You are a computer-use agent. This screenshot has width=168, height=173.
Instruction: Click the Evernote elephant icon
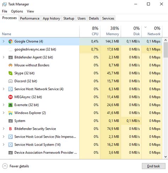10,105
